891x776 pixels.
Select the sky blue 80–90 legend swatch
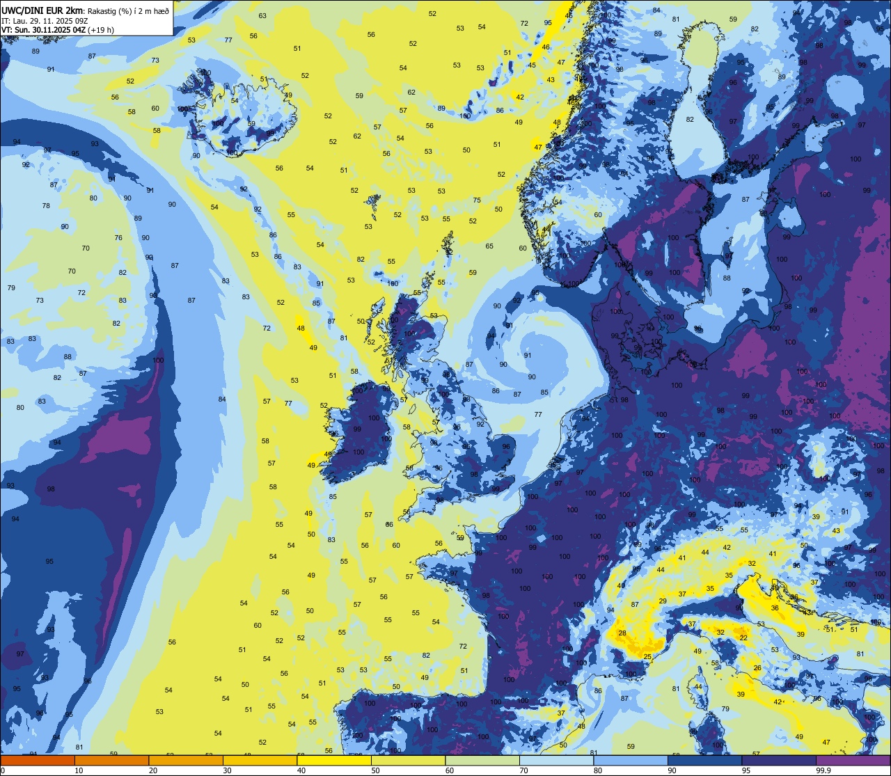coord(631,760)
